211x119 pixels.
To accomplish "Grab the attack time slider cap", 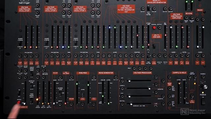I will coord(149,45).
